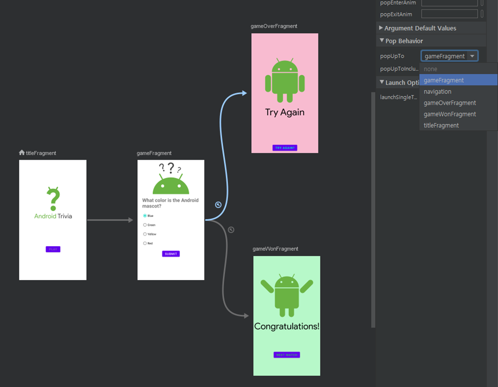This screenshot has width=498, height=387.
Task: Click pop behavior icon on gameWonFragment action
Action: pos(231,230)
